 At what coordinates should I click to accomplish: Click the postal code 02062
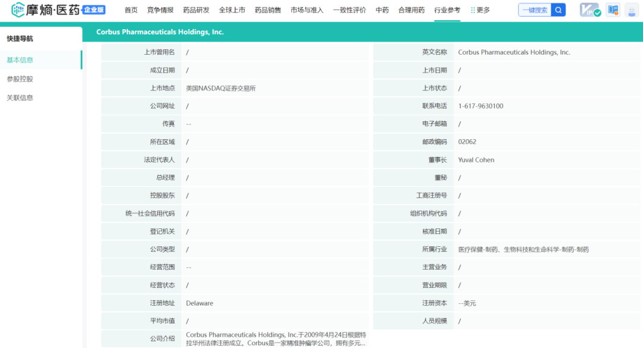point(467,142)
